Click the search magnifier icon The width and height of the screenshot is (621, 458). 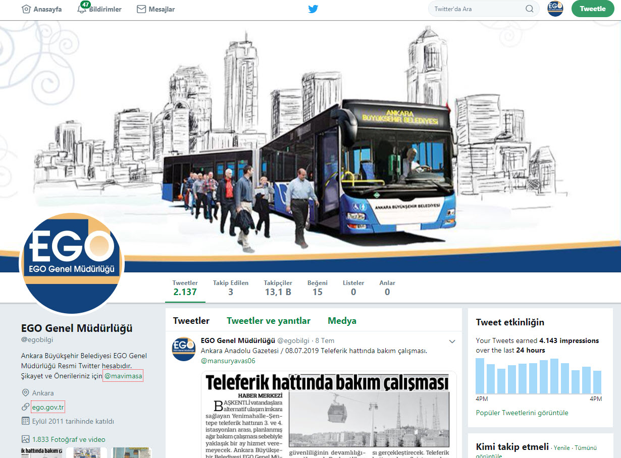(x=529, y=9)
